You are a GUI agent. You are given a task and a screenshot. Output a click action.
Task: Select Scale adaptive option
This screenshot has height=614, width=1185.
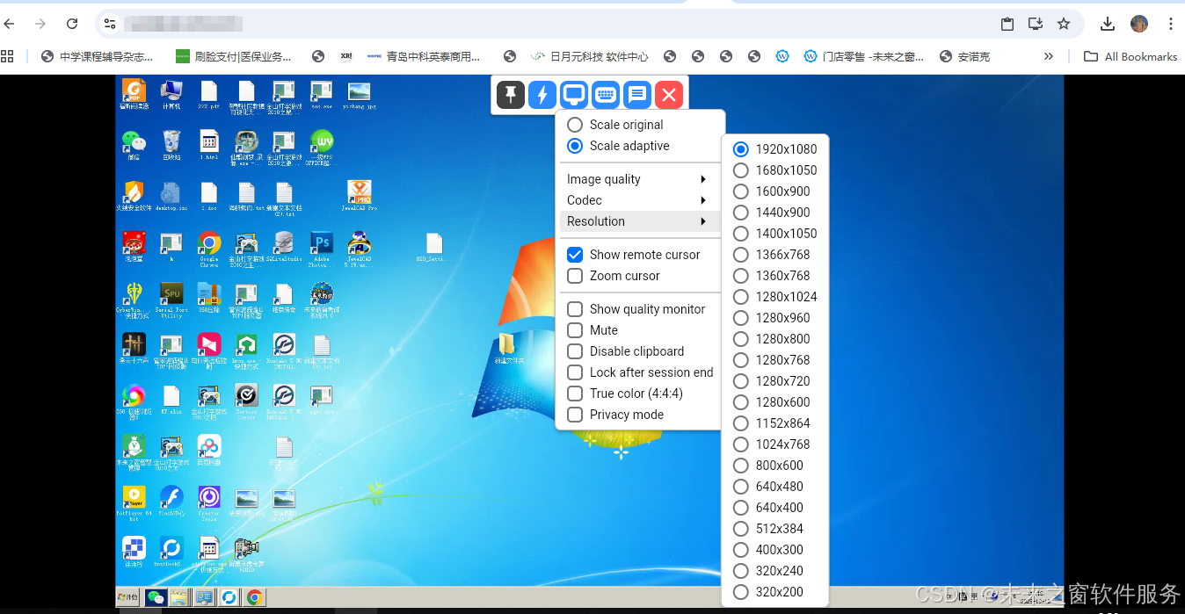pyautogui.click(x=619, y=146)
